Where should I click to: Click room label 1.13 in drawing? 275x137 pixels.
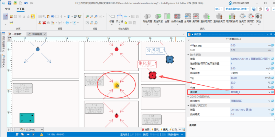click(94, 81)
